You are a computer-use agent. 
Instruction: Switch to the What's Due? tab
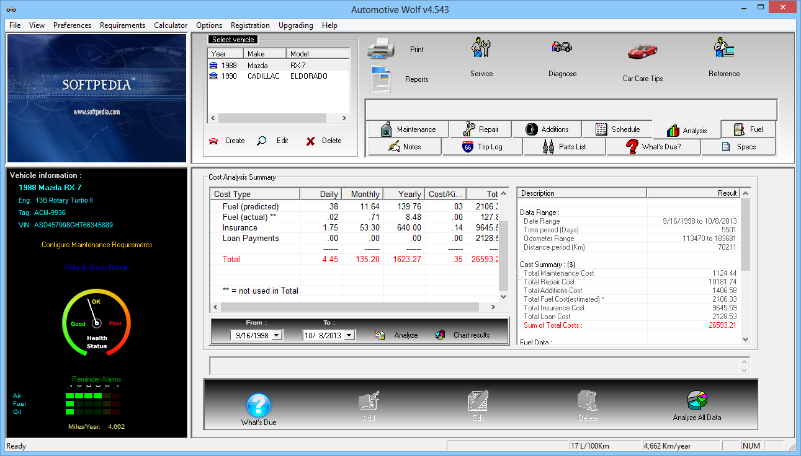pos(653,147)
